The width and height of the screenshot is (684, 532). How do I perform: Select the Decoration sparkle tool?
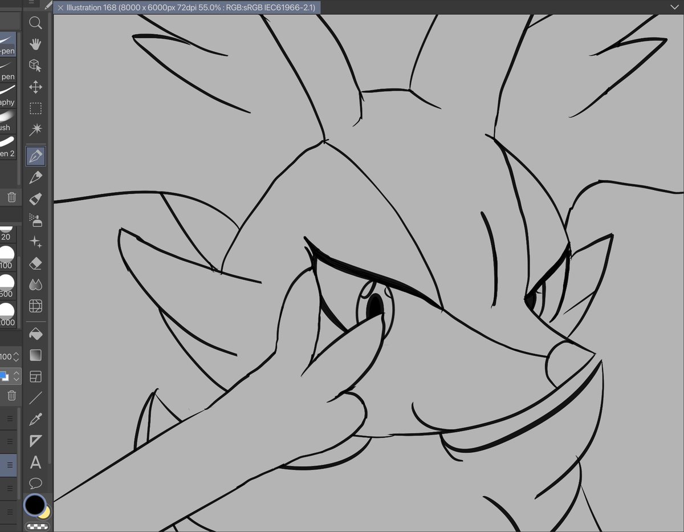(x=35, y=242)
